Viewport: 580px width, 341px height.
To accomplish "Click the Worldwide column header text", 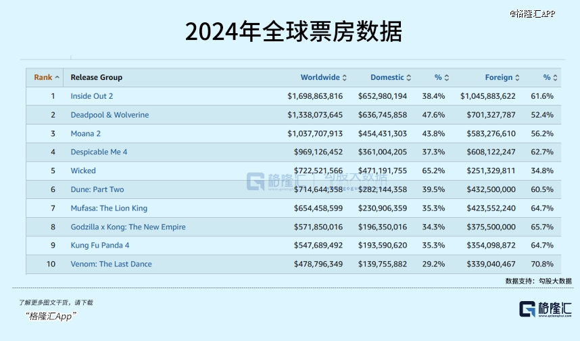I will [x=320, y=78].
